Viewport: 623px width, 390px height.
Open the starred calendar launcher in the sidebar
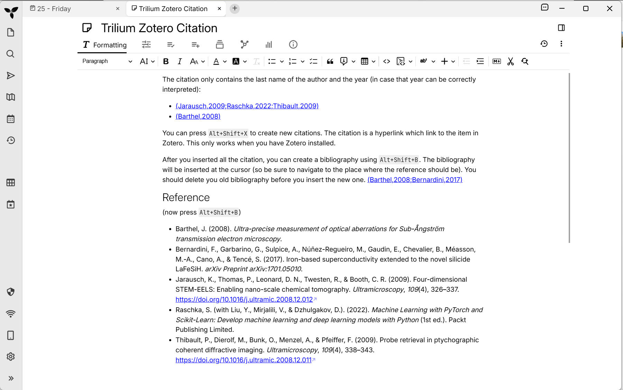coord(11,204)
